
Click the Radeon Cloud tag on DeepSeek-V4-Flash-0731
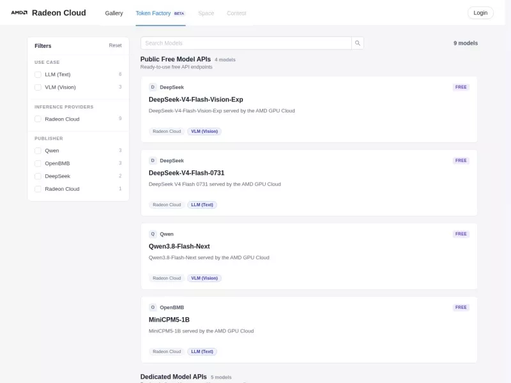pyautogui.click(x=167, y=205)
